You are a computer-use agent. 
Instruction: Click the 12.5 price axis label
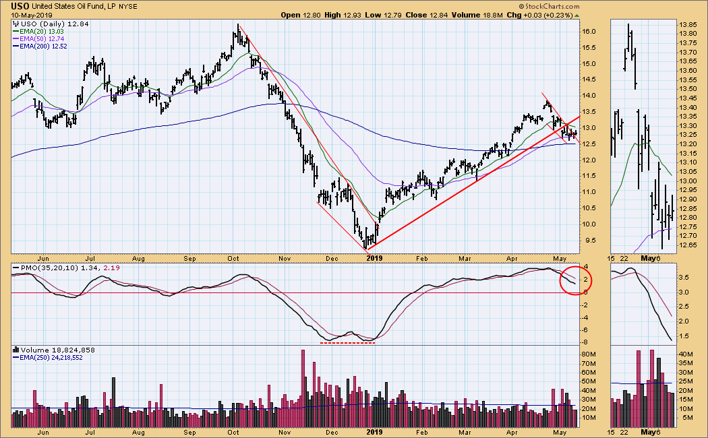tap(589, 144)
